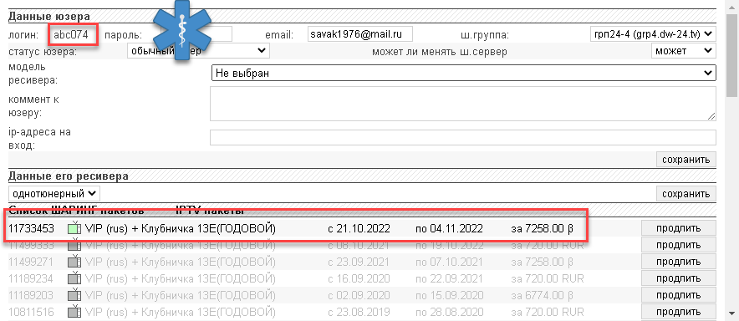Click the пароль input field
This screenshot has width=739, height=321.
tap(196, 34)
